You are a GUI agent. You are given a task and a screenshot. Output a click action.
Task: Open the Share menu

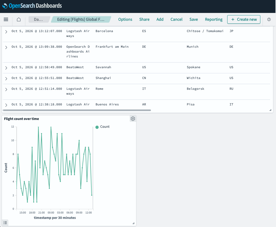pyautogui.click(x=144, y=19)
